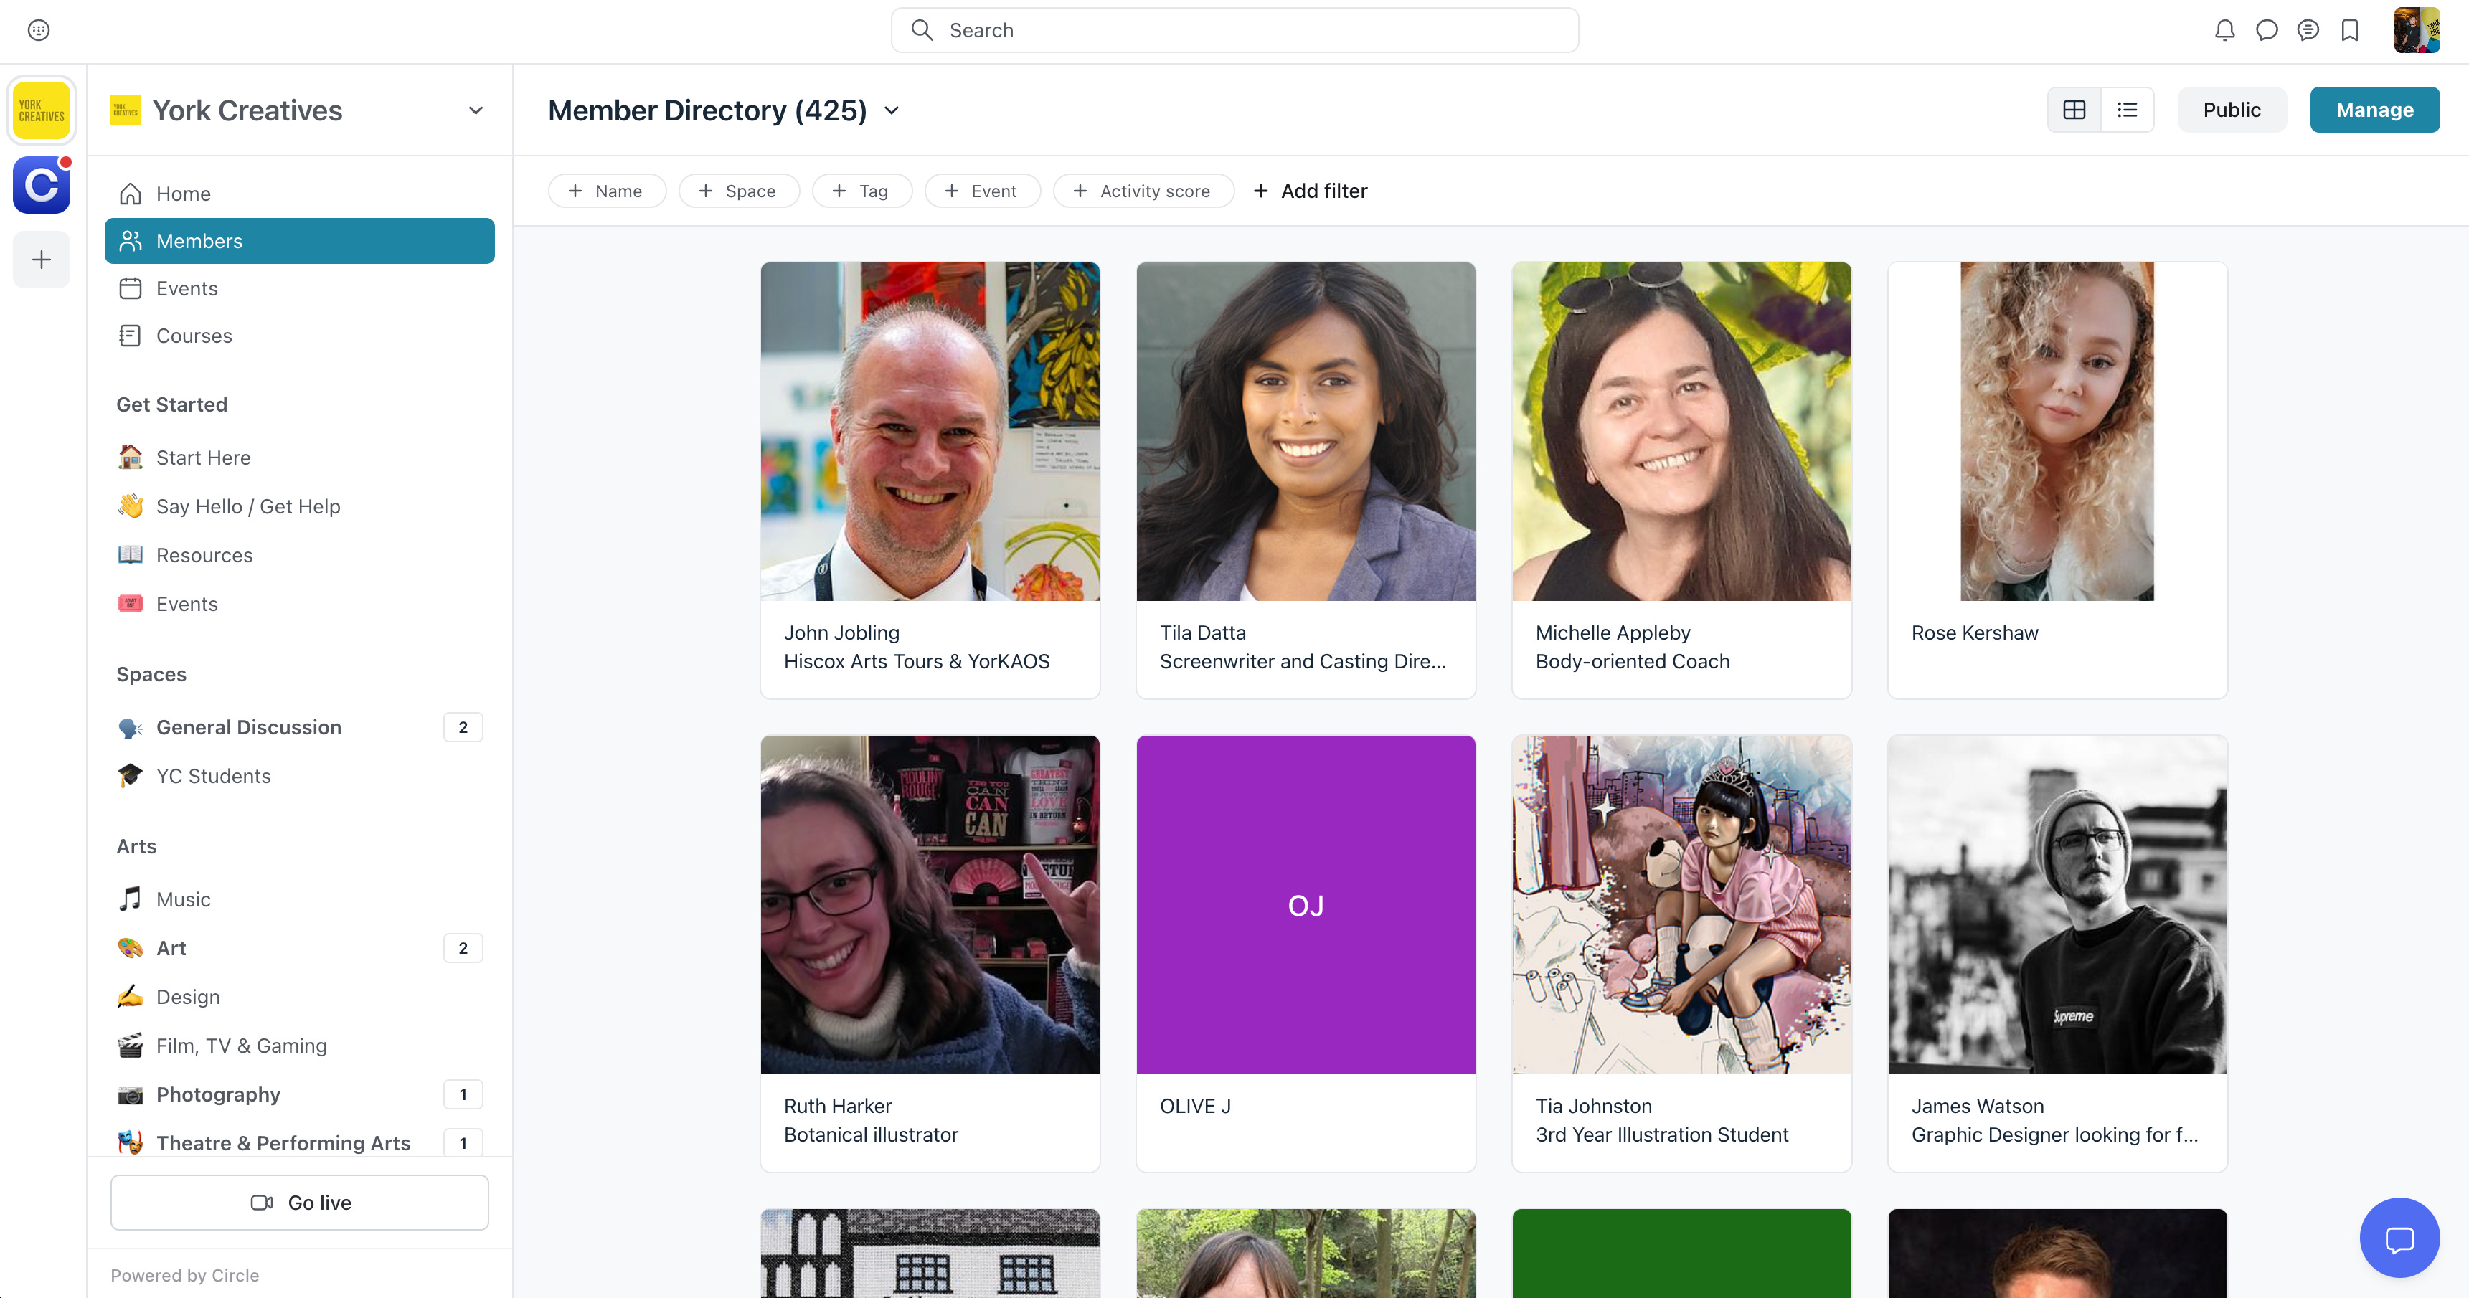Screen dimensions: 2469x1298
Task: Click the Courses icon in sidebar
Action: [x=131, y=336]
